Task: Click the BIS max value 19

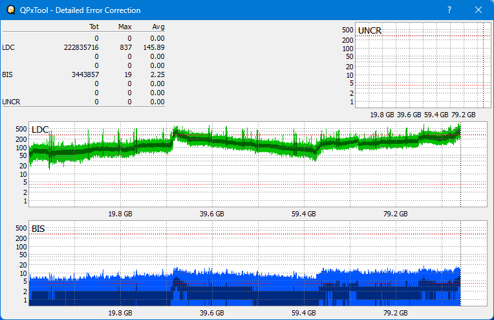Action: pyautogui.click(x=128, y=74)
